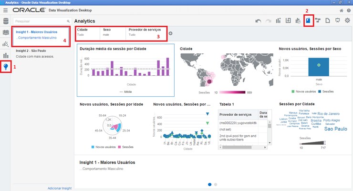The height and width of the screenshot is (191, 353).
Task: Open the Visualizations bar chart panel
Action: pyautogui.click(x=6, y=55)
